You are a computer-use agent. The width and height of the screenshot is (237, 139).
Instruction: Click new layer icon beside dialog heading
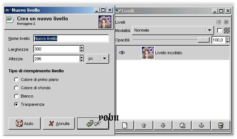[10, 20]
